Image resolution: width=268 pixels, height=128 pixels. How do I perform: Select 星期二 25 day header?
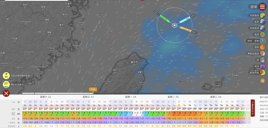click(x=173, y=97)
